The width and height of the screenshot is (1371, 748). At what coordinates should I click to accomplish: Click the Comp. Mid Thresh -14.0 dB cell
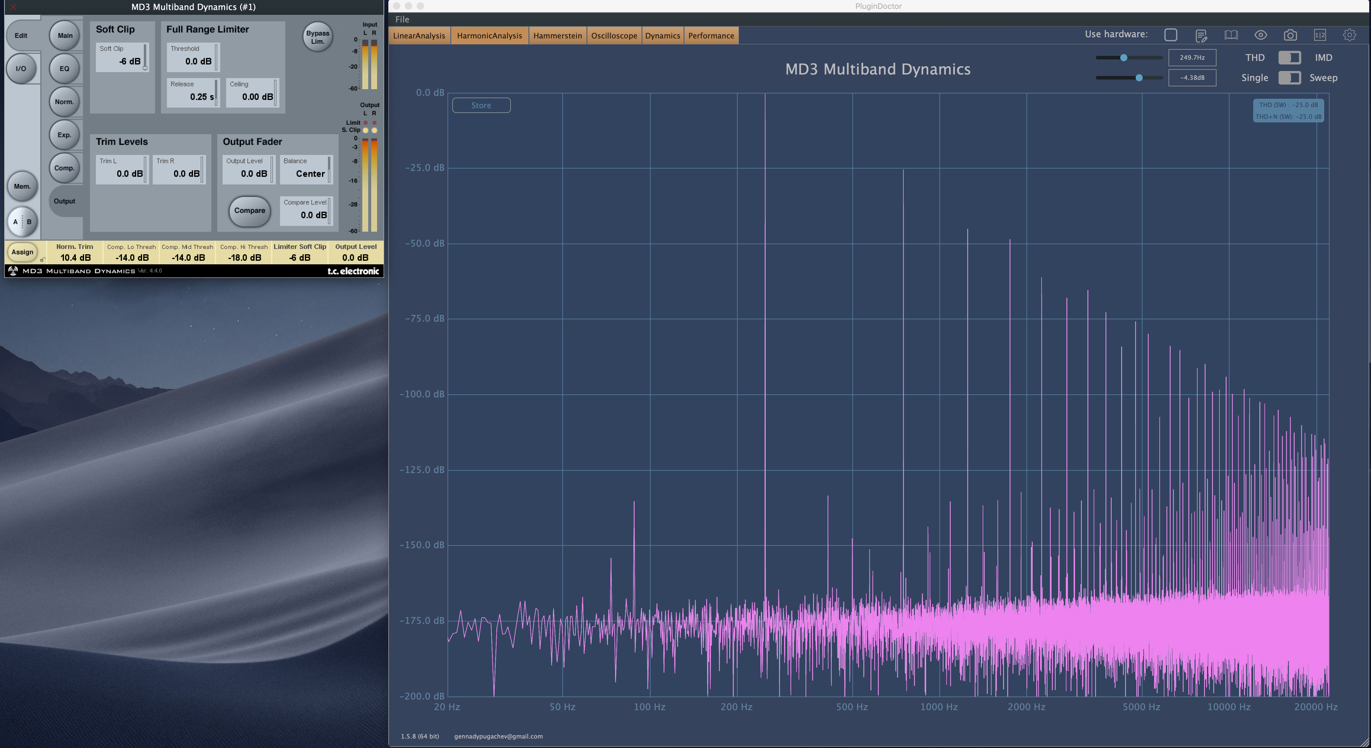pos(187,252)
